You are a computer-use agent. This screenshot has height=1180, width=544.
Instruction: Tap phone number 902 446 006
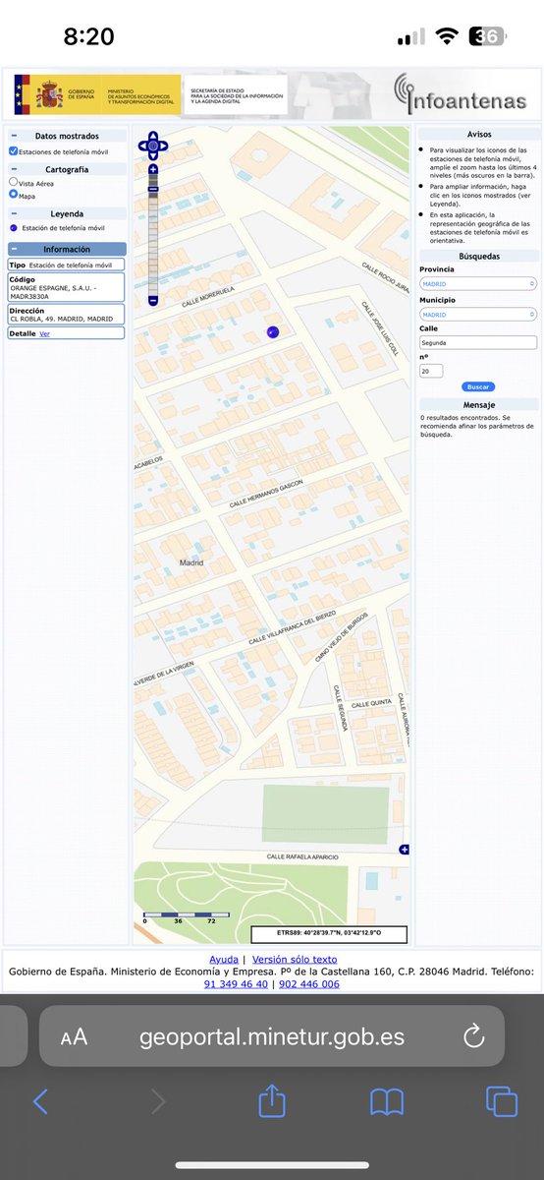(309, 983)
